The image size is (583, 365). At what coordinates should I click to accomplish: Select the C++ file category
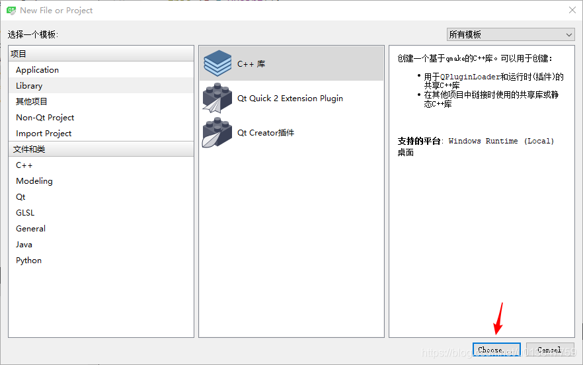point(100,165)
